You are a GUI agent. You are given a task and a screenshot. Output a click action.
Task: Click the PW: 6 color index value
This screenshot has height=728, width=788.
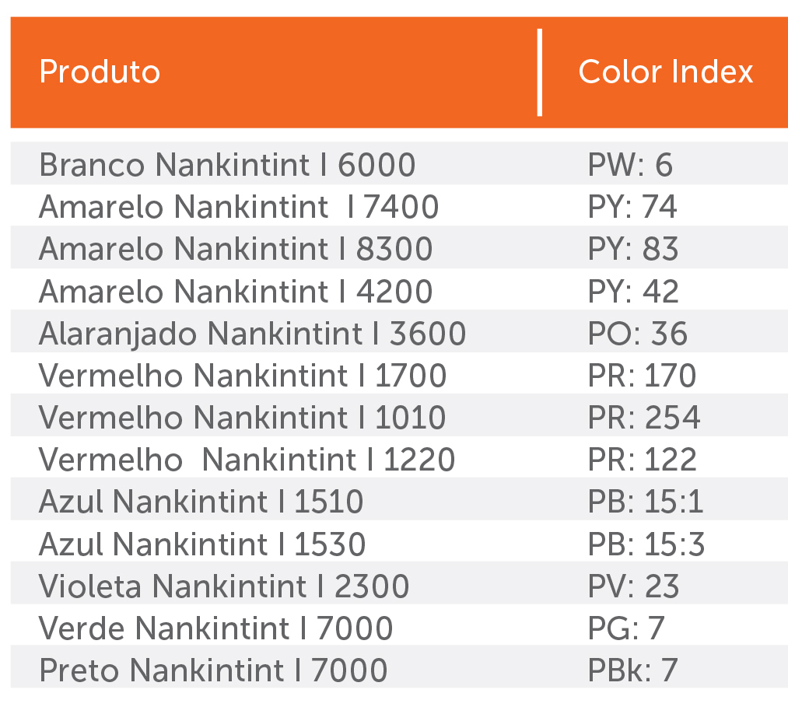click(x=630, y=165)
